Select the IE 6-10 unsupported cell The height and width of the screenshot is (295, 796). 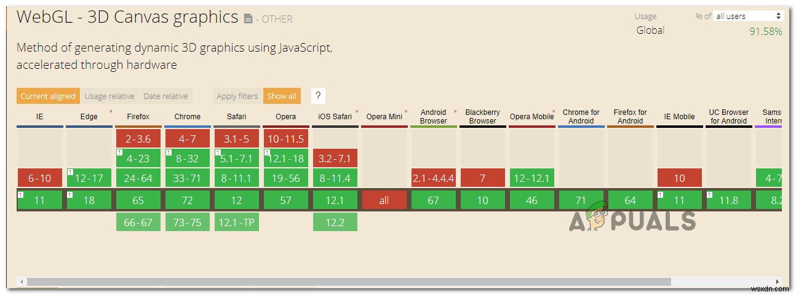pyautogui.click(x=39, y=178)
